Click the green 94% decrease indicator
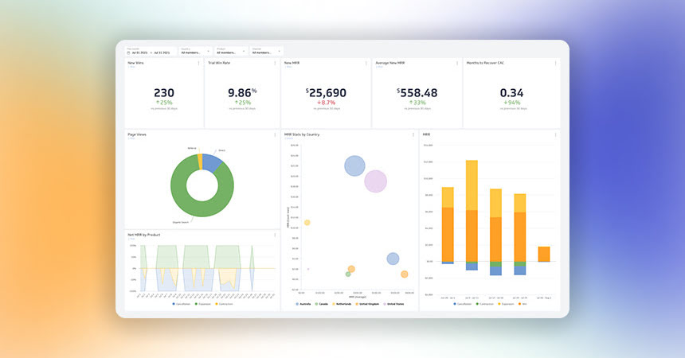The image size is (685, 358). (x=512, y=103)
